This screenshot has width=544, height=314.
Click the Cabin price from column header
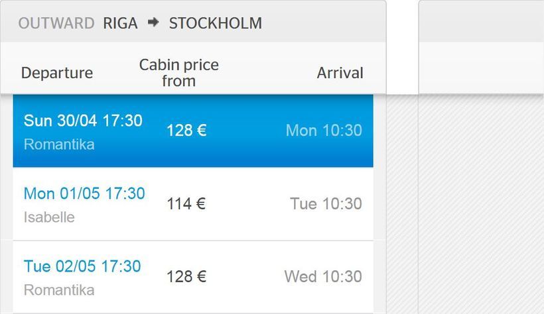tap(178, 73)
